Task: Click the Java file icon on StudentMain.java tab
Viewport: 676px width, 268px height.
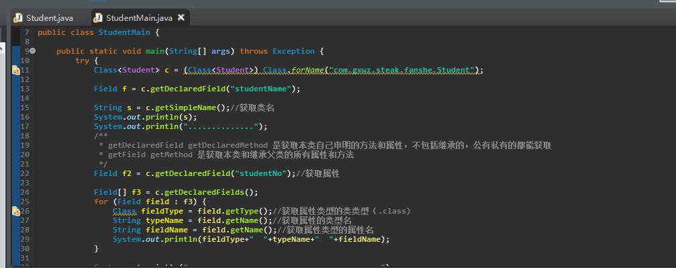Action: pos(98,17)
